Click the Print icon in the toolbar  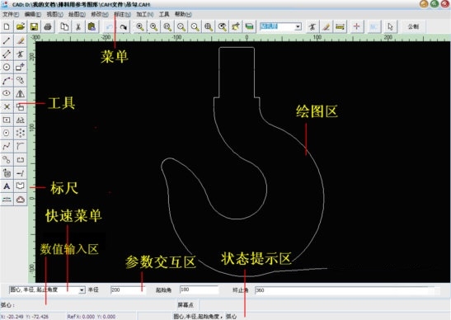[x=48, y=26]
